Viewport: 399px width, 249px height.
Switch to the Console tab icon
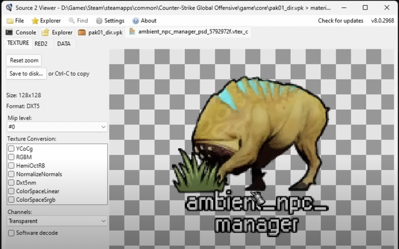9,33
